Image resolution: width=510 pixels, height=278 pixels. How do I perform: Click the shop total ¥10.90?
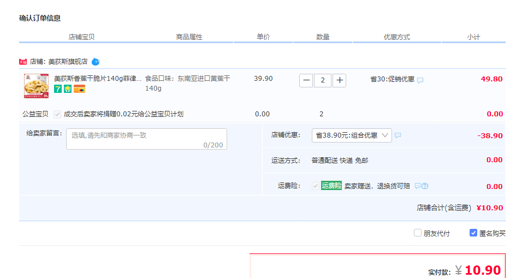click(489, 208)
